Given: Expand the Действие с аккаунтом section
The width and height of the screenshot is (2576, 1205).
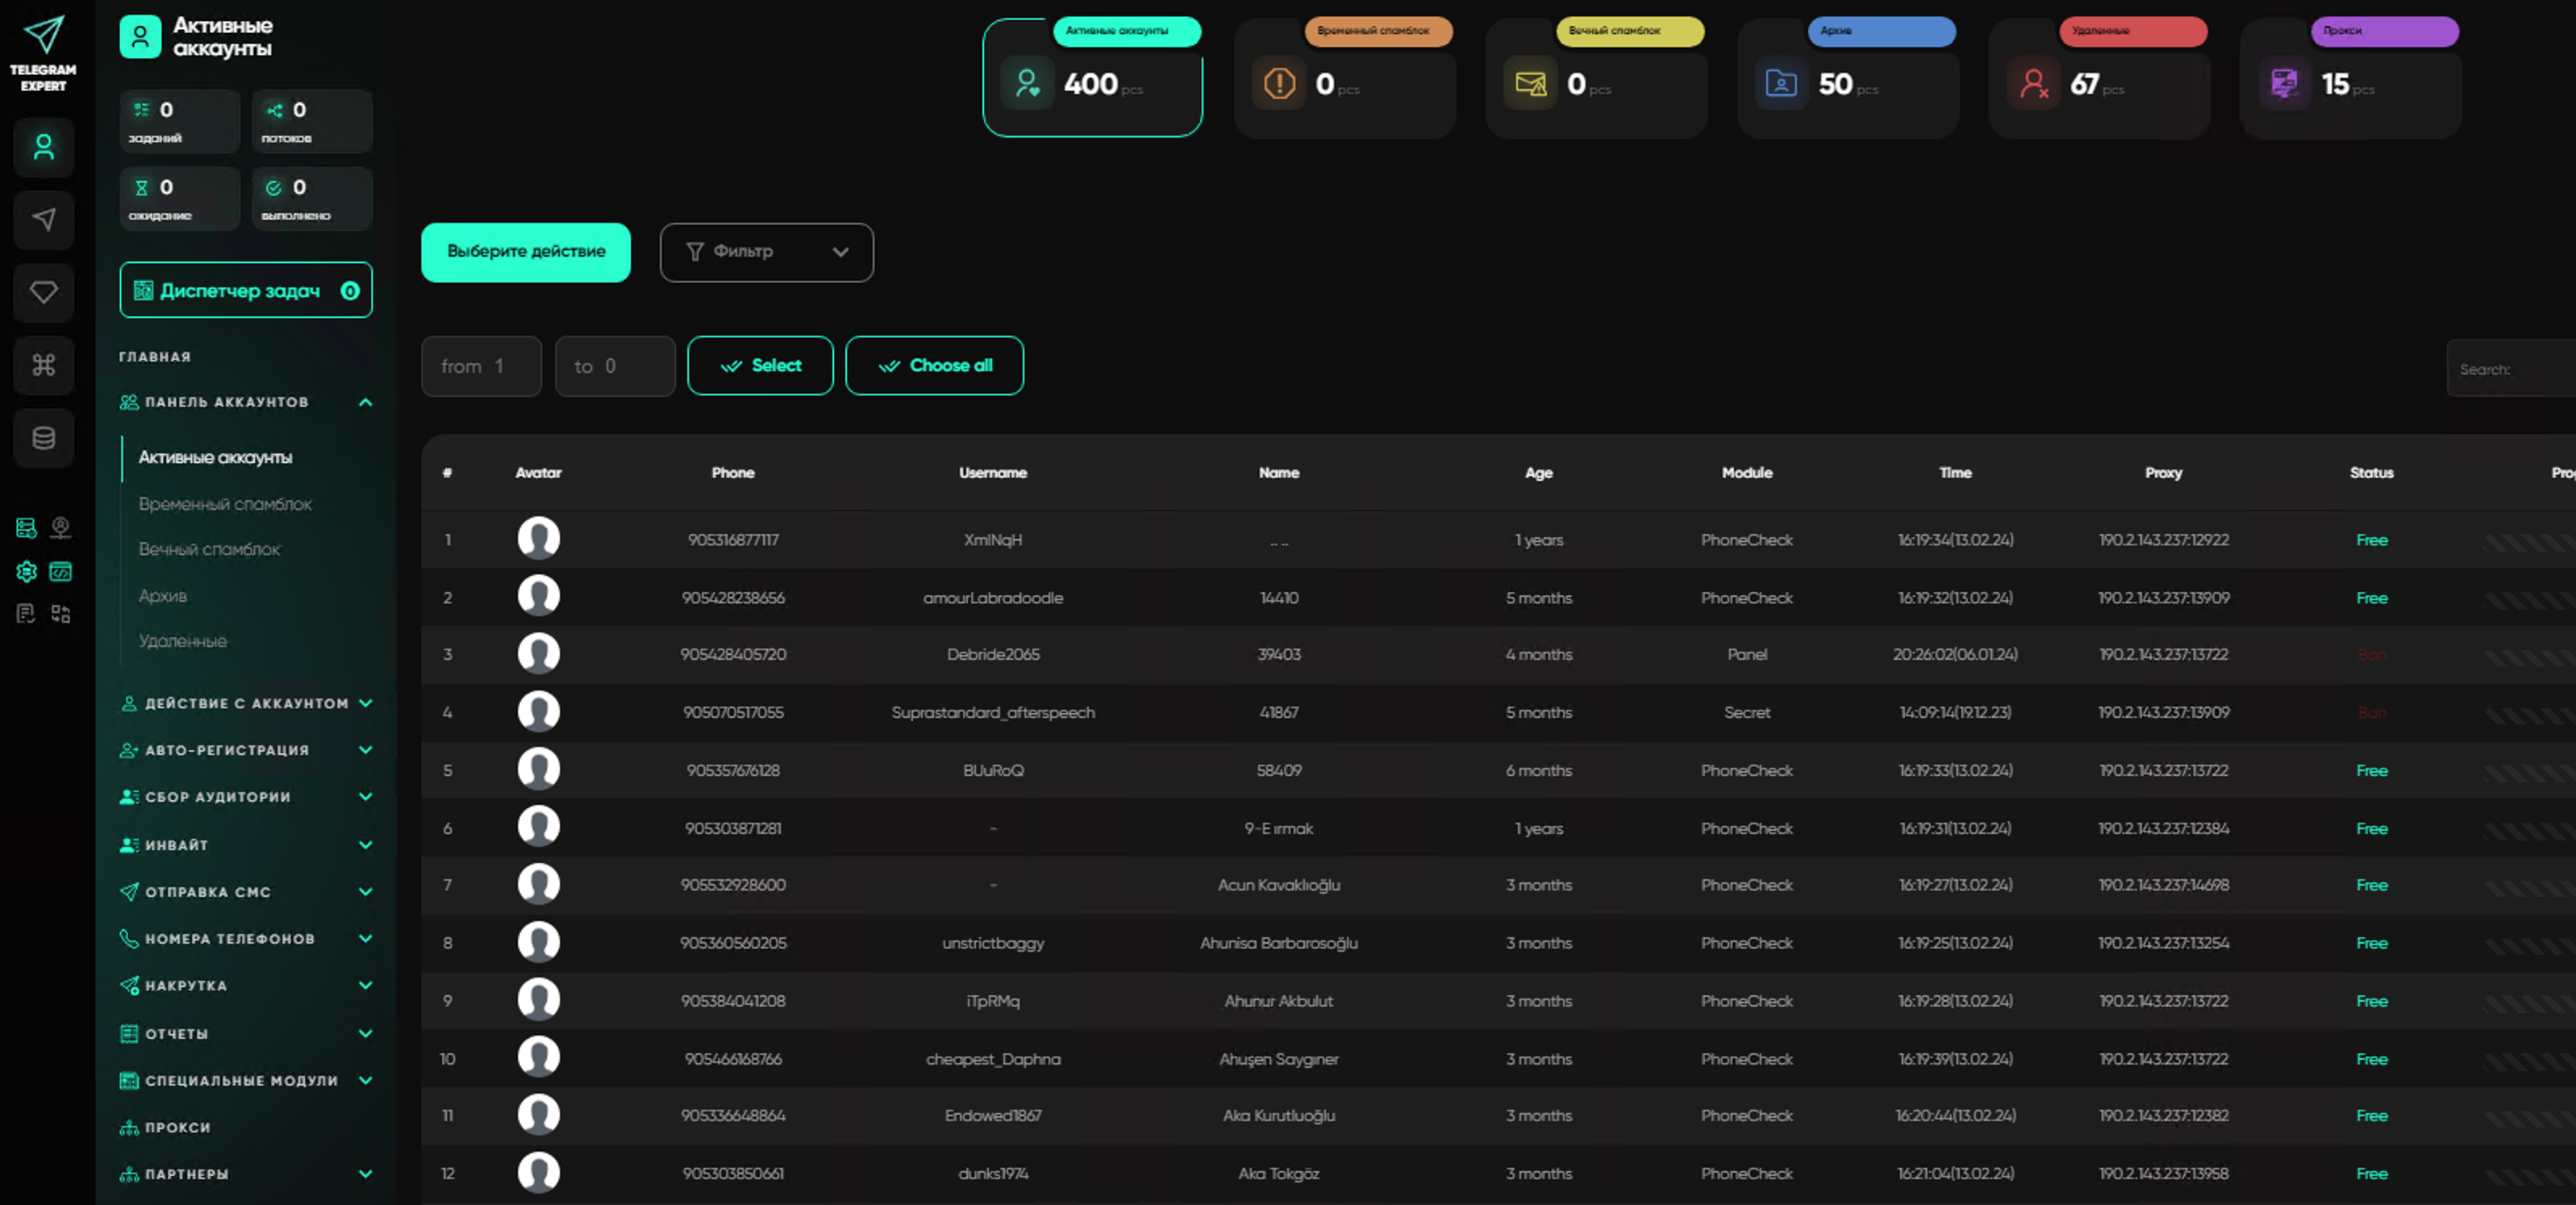Looking at the screenshot, I should pos(246,703).
